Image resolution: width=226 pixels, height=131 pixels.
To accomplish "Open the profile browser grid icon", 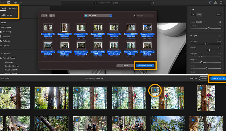I will (x=220, y=22).
